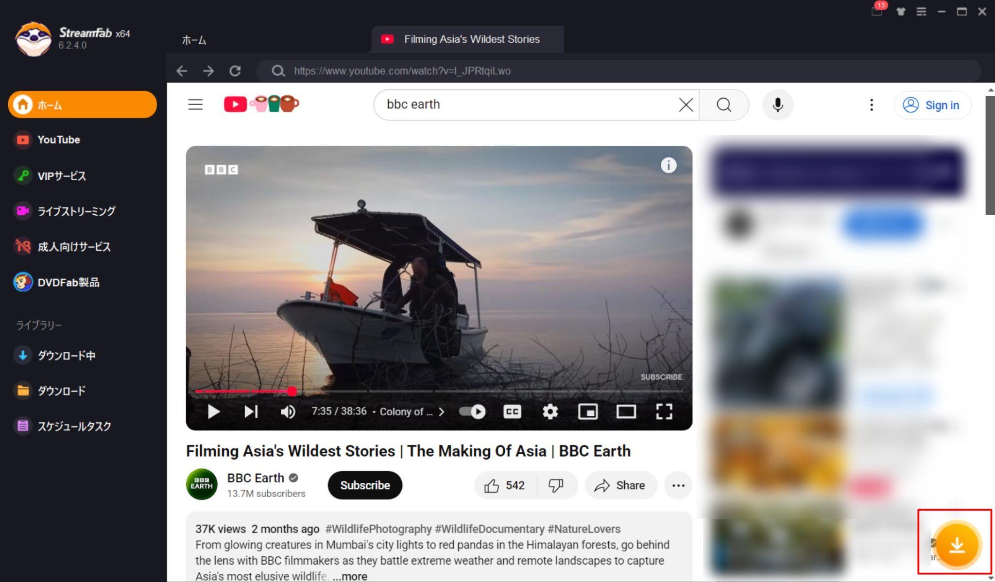Click the SUBSCRIBE watermark on the video
The width and height of the screenshot is (995, 582).
(661, 377)
